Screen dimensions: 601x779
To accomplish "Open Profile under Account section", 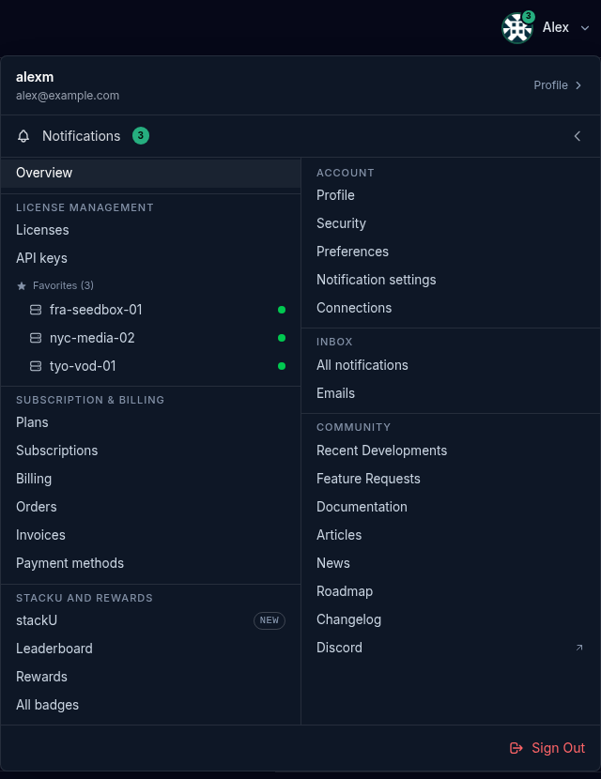I will [x=451, y=195].
